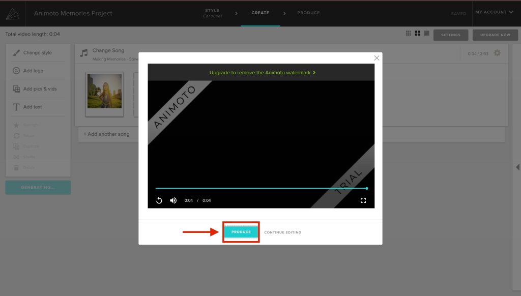Image resolution: width=521 pixels, height=296 pixels.
Task: Switch to the CREATE step tab
Action: click(260, 13)
